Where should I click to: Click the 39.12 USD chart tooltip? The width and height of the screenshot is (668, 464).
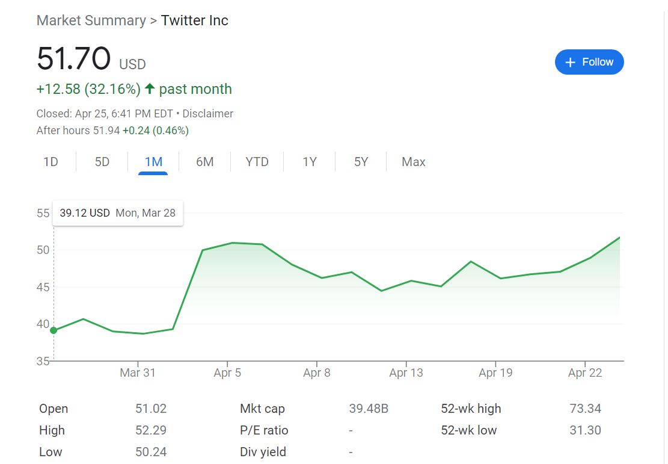coord(118,213)
